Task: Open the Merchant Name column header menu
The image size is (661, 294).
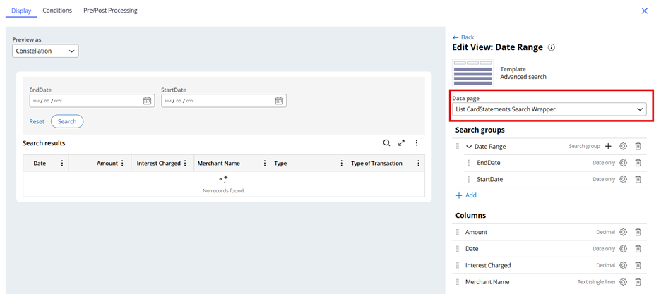Action: (265, 163)
